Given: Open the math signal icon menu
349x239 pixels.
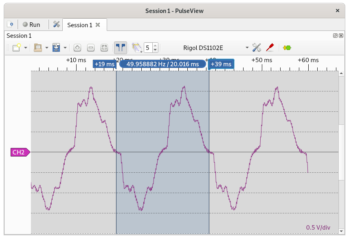Looking at the screenshot, I should 137,48.
